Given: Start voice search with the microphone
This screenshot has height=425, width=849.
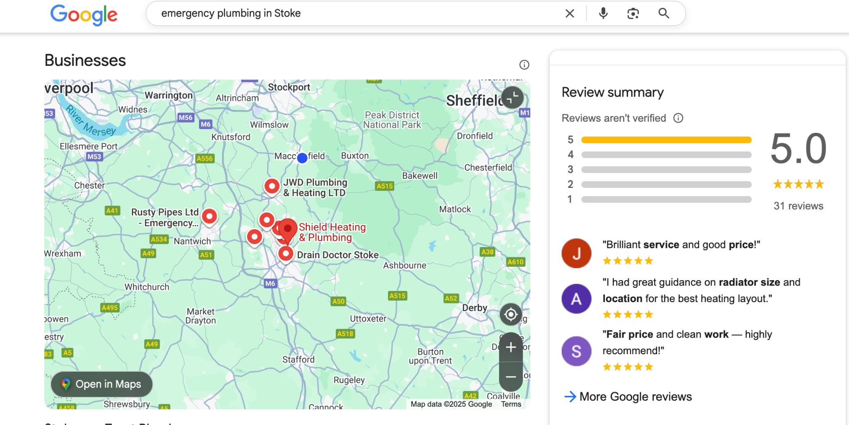Looking at the screenshot, I should tap(603, 14).
